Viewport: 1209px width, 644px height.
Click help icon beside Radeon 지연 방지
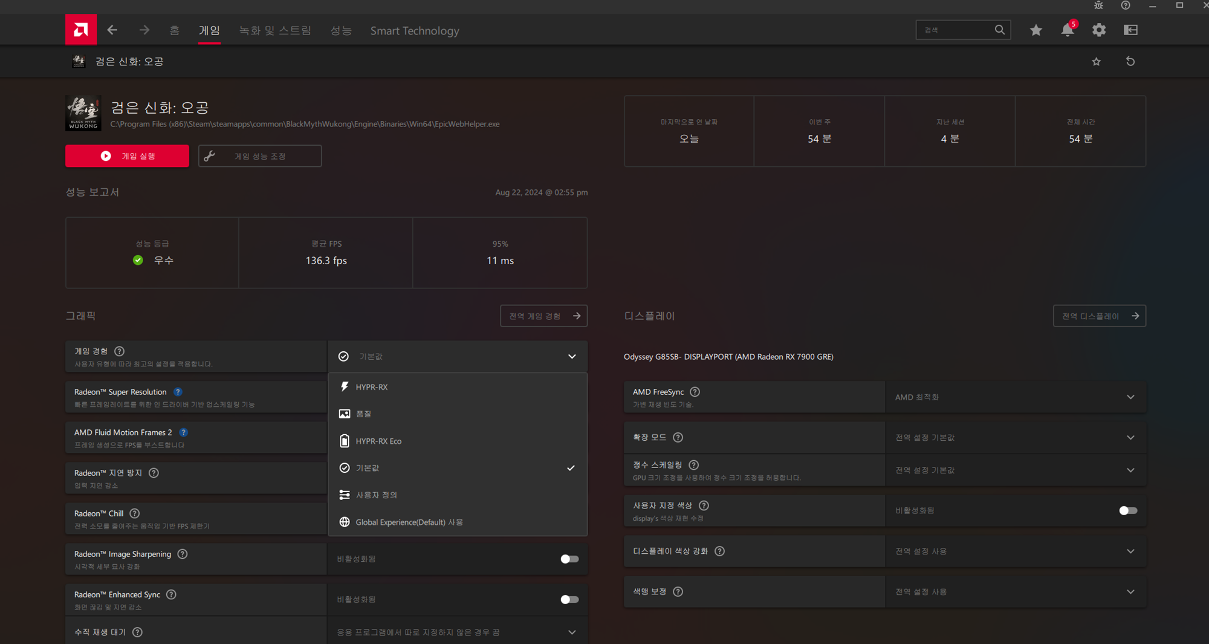pos(154,473)
